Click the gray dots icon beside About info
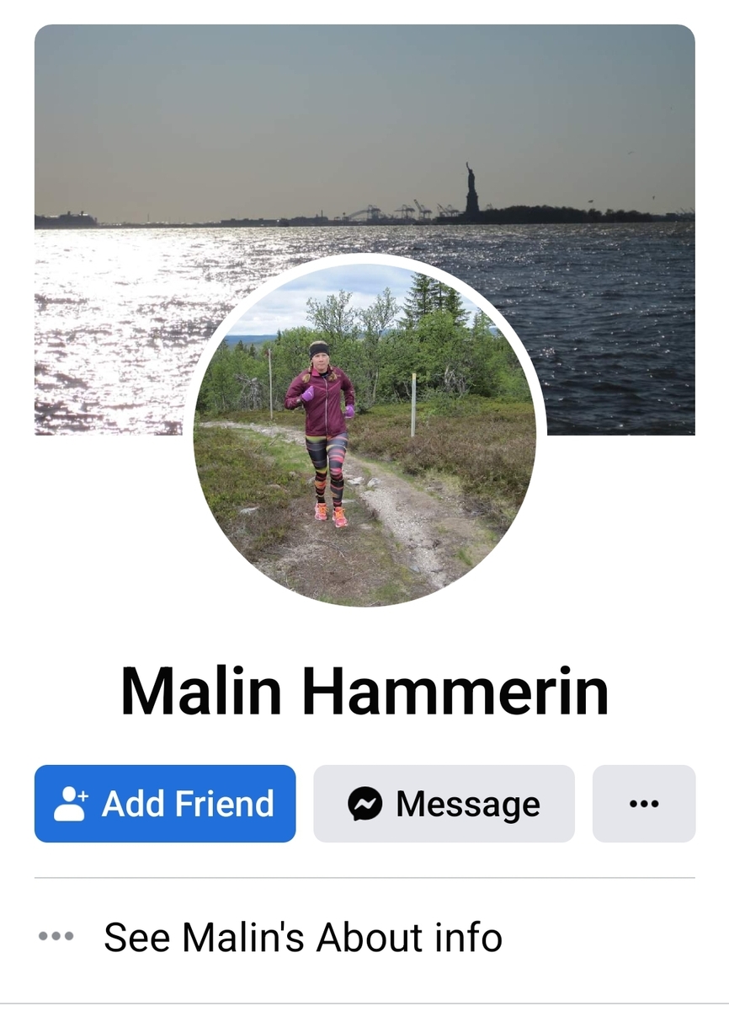 (56, 936)
